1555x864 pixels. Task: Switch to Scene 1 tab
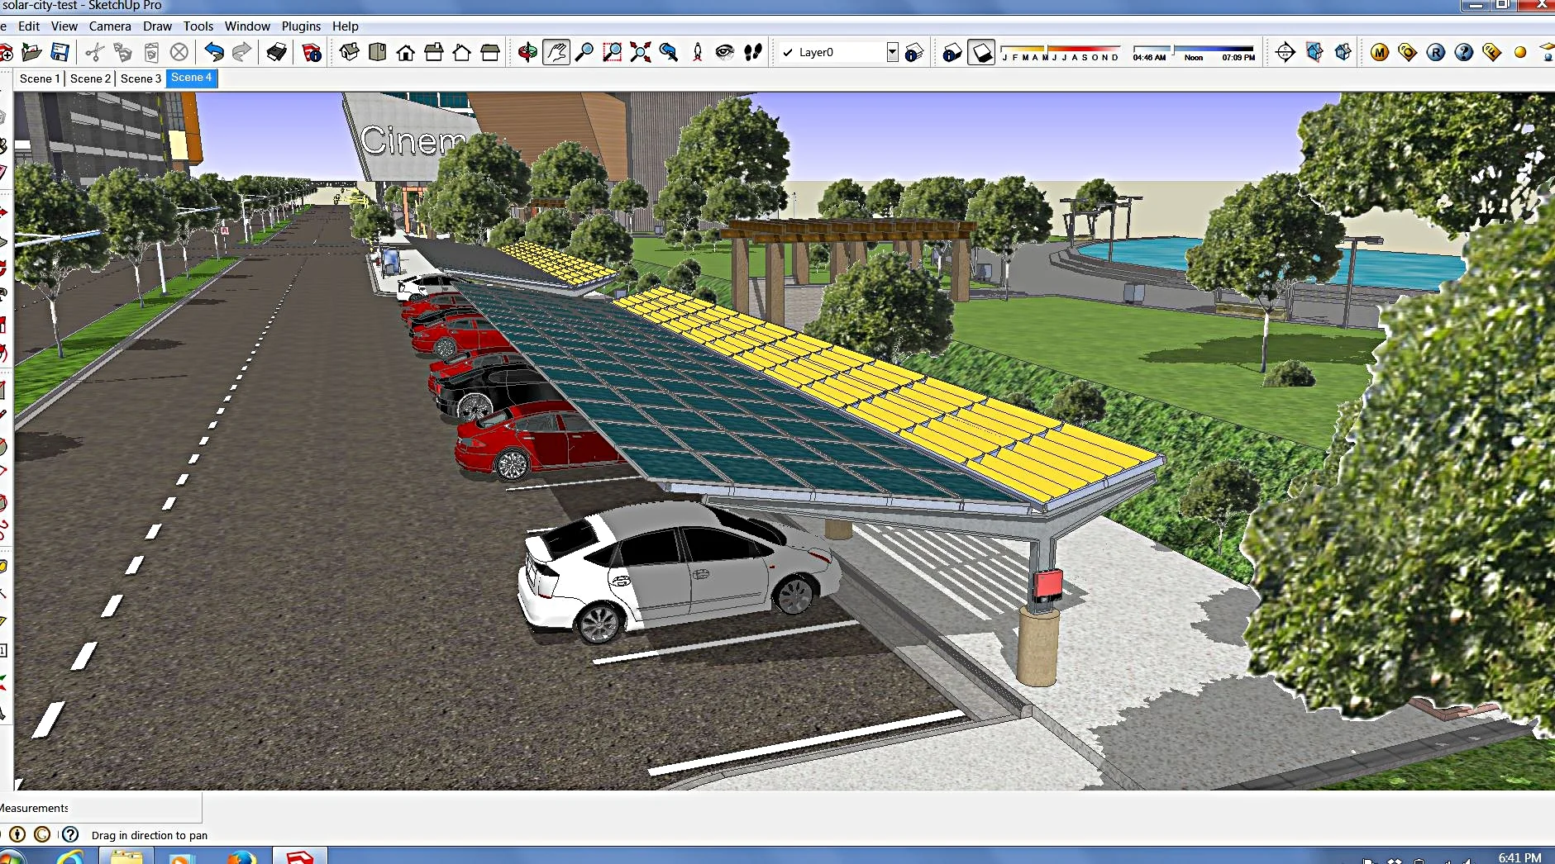pyautogui.click(x=40, y=78)
